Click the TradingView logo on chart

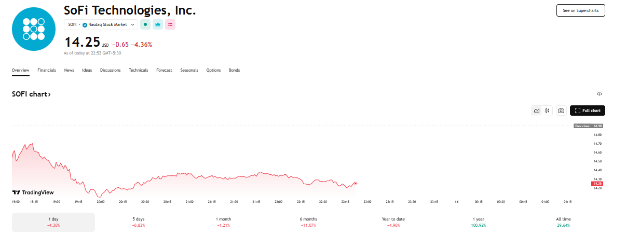pyautogui.click(x=33, y=192)
